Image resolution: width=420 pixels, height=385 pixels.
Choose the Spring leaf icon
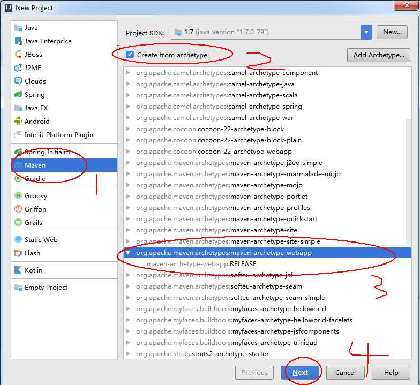point(18,94)
